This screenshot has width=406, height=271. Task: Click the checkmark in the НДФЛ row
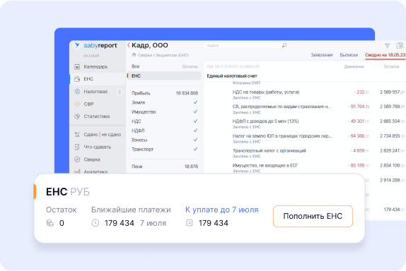[x=195, y=130]
